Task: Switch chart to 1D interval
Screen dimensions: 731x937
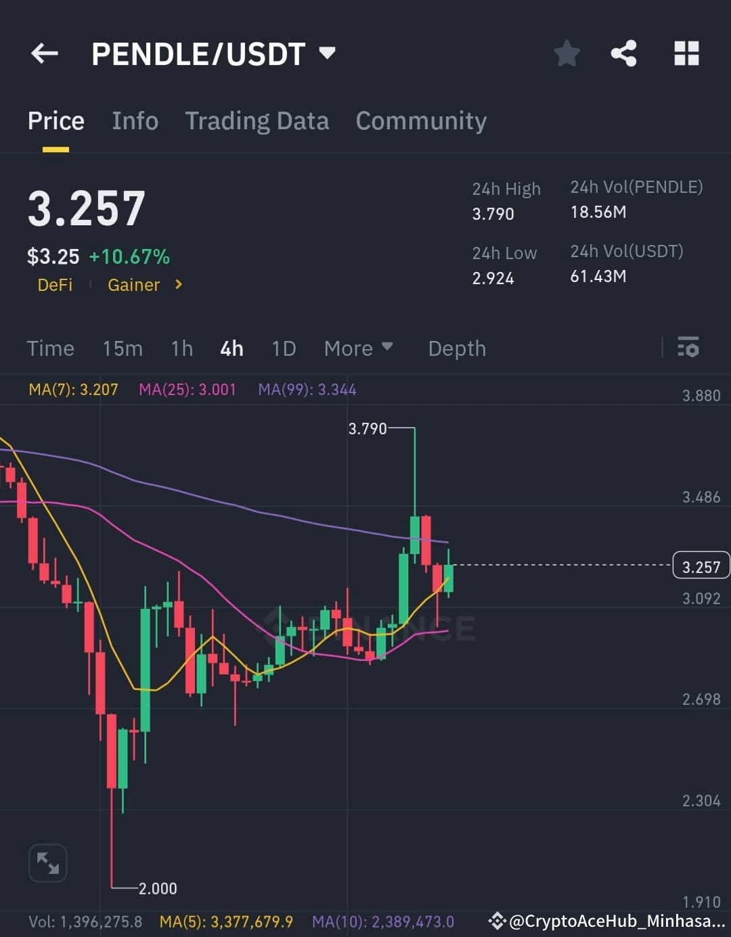Action: pos(284,348)
